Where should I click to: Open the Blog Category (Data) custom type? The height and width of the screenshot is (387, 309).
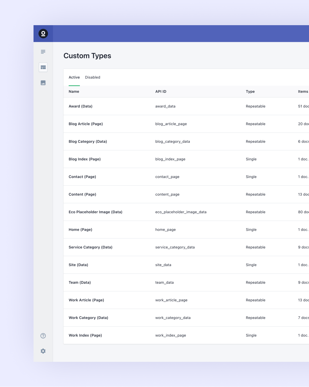(88, 141)
